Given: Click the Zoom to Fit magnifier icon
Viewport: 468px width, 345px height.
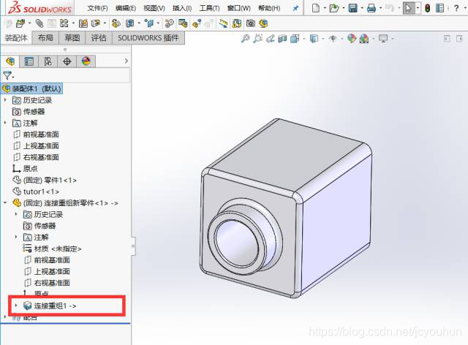Looking at the screenshot, I should (x=246, y=39).
